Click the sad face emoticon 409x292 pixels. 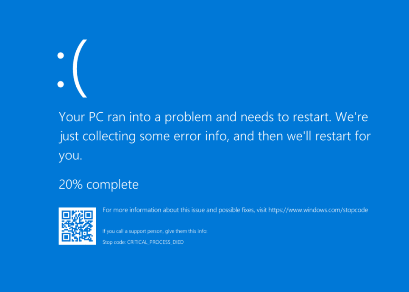[x=72, y=68]
